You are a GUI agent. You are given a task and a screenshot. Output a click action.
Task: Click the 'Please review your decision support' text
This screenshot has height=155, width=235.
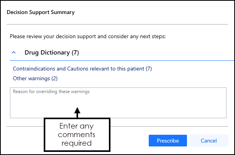pyautogui.click(x=88, y=36)
